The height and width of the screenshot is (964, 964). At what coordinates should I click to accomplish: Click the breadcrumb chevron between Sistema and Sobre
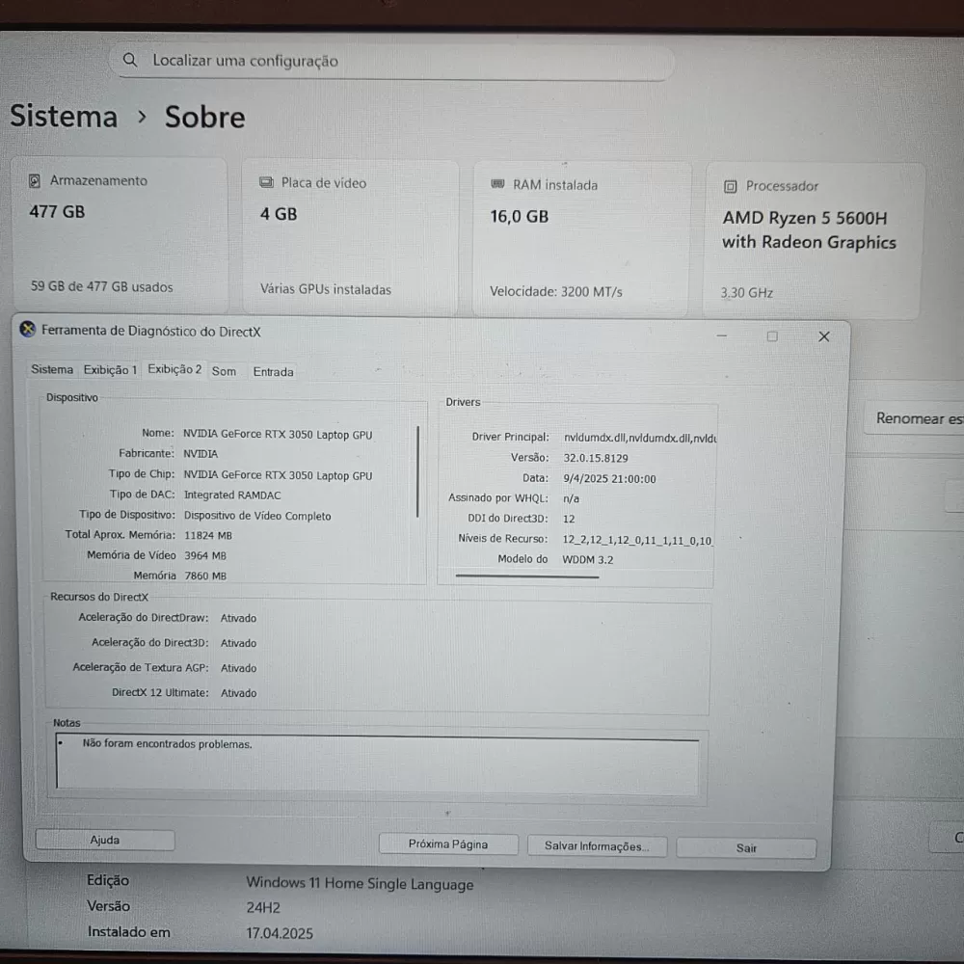(x=142, y=117)
